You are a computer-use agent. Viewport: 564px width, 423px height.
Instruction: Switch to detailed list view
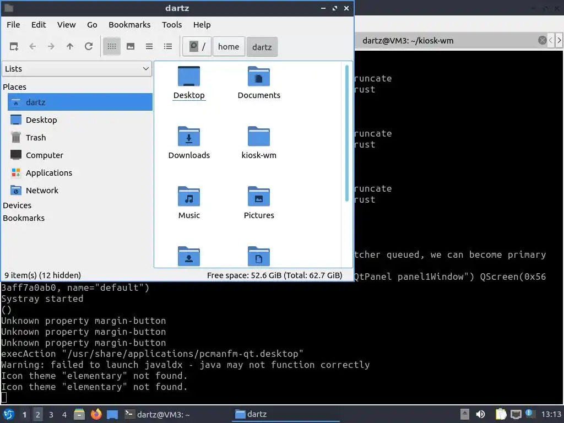point(168,46)
